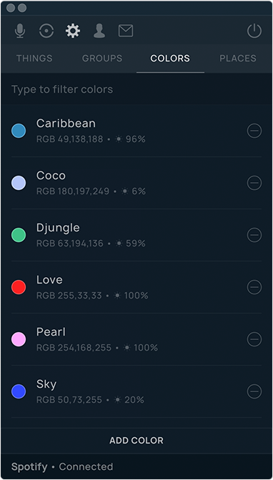Screen dimensions: 273x480
Task: Select the settings gear icon
Action: pos(73,31)
